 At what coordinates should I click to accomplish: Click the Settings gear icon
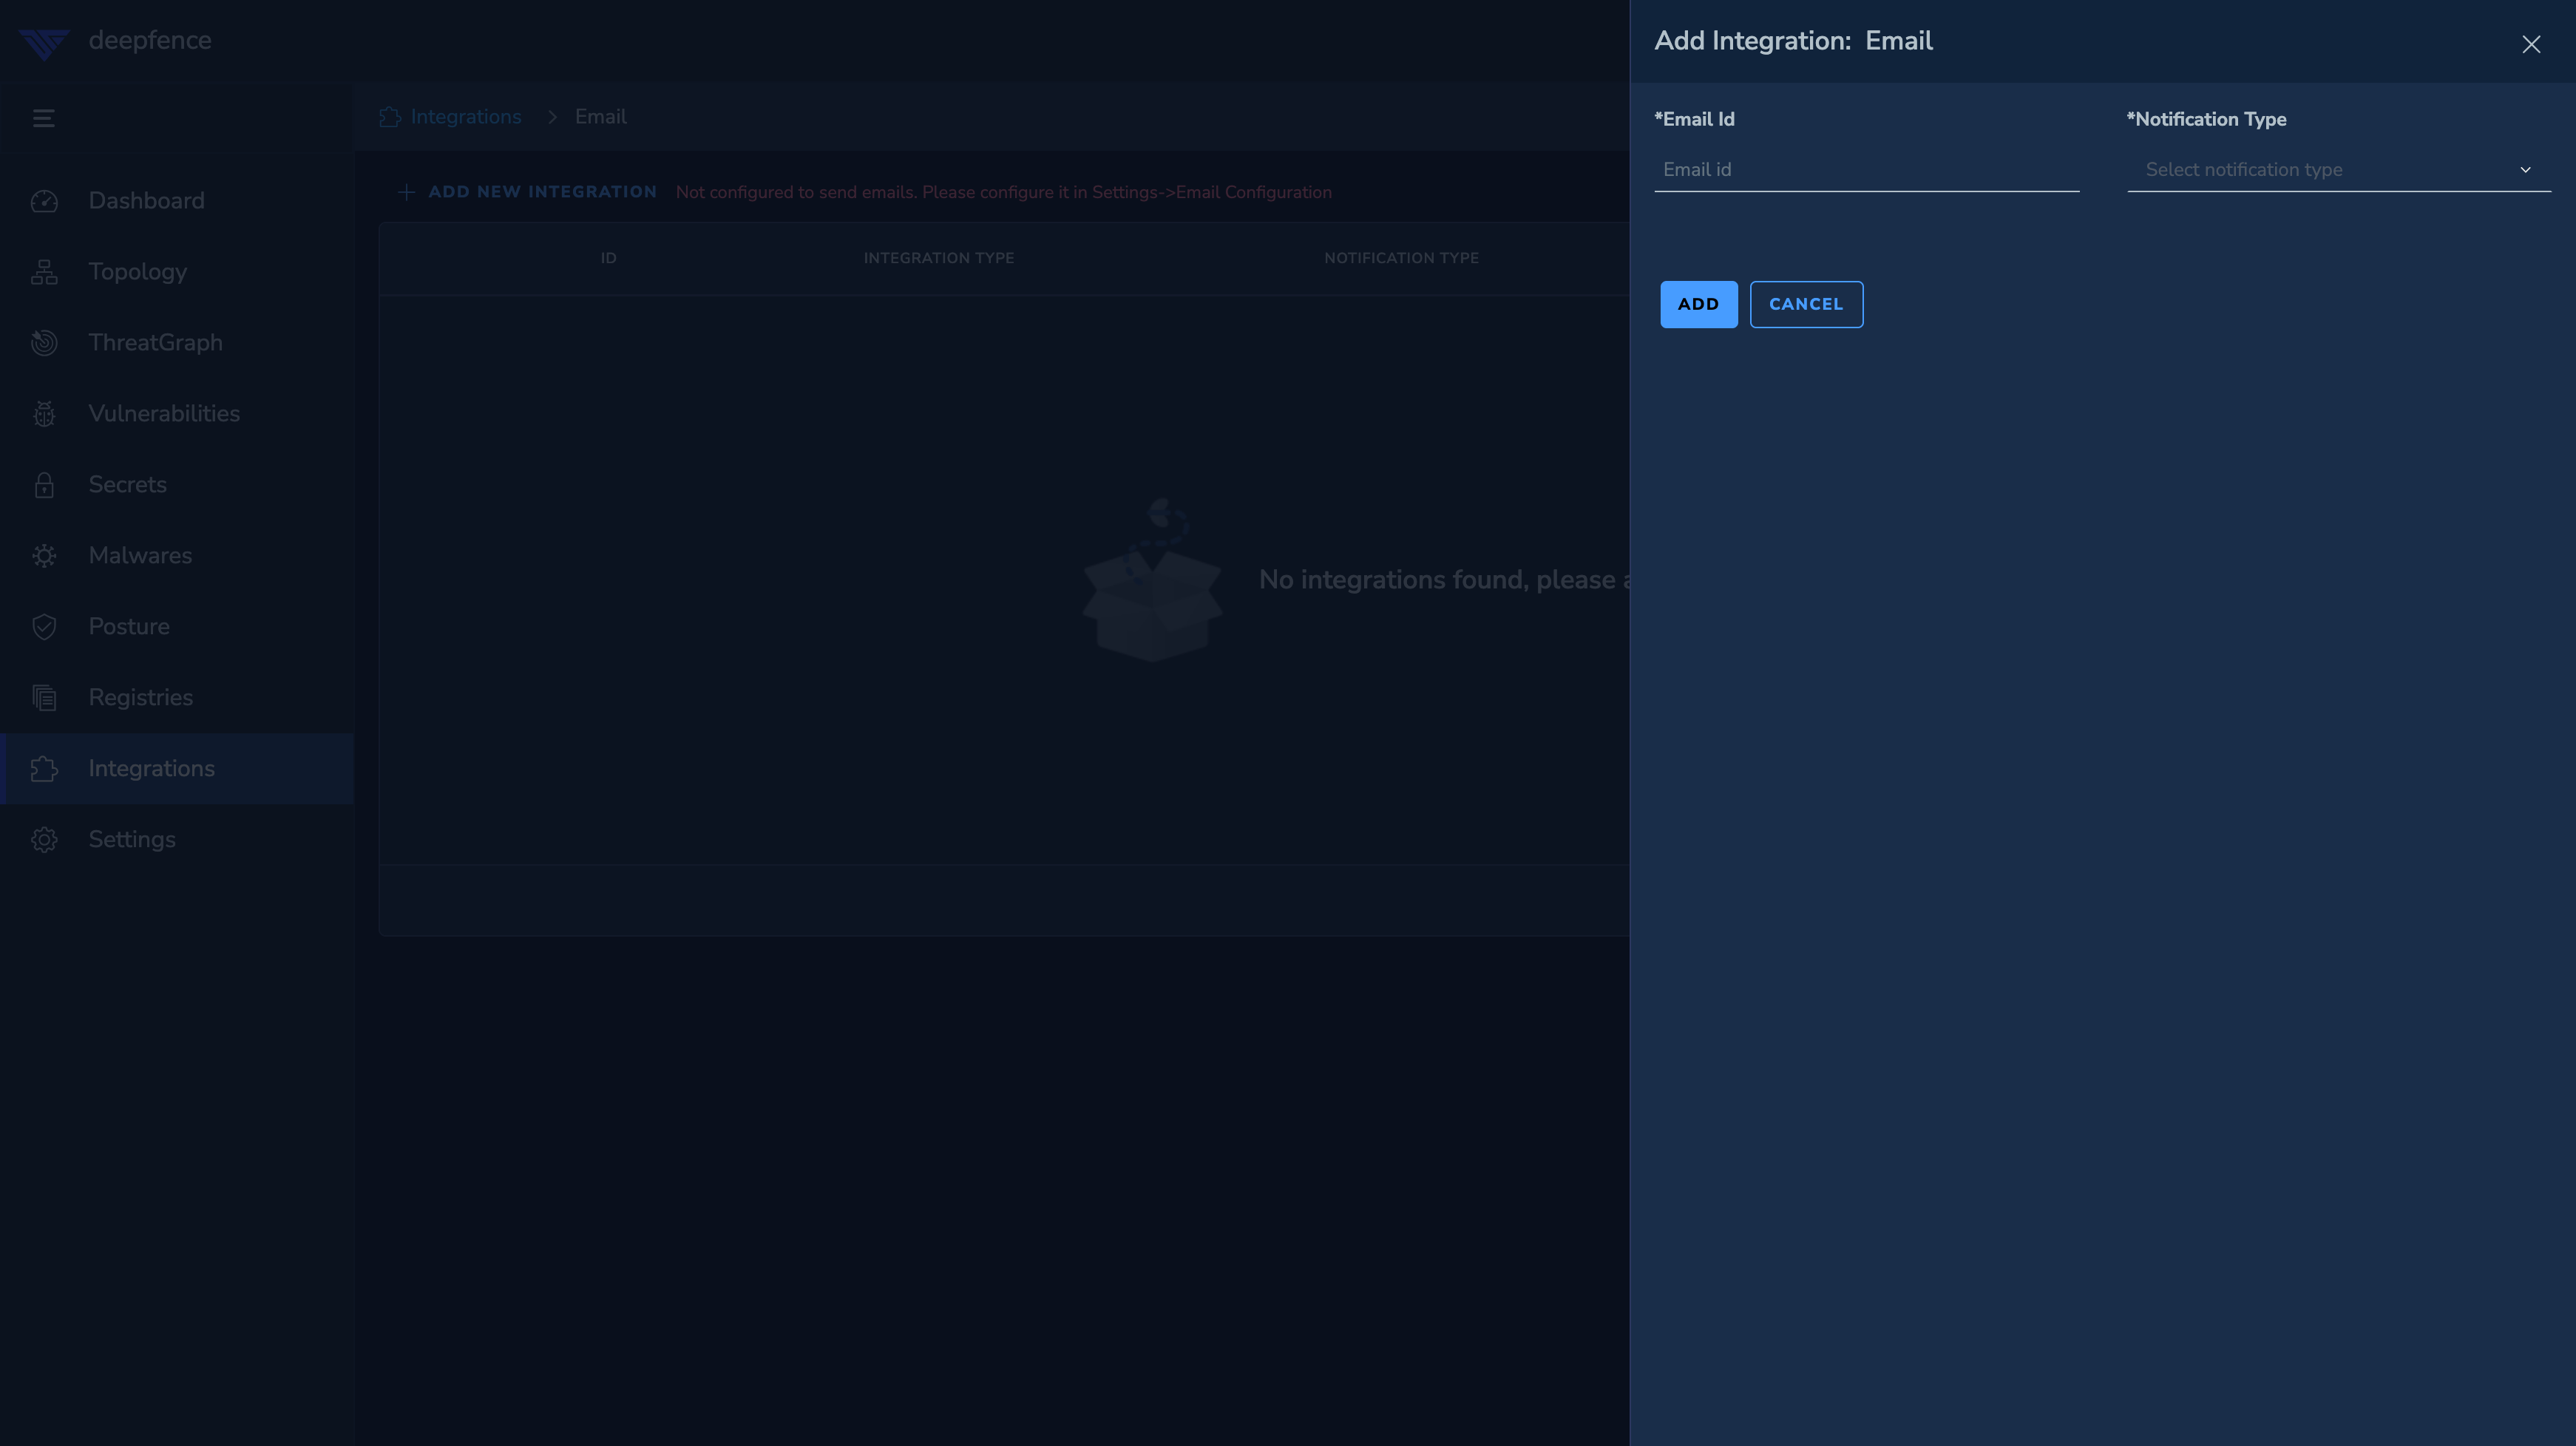pos(44,840)
